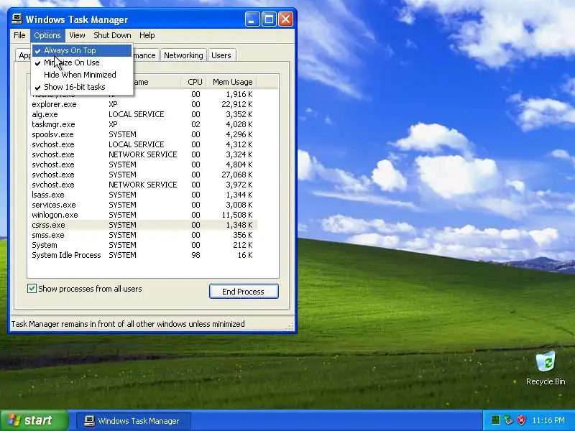Viewport: 575px width, 431px height.
Task: Click the End Process button
Action: 244,292
